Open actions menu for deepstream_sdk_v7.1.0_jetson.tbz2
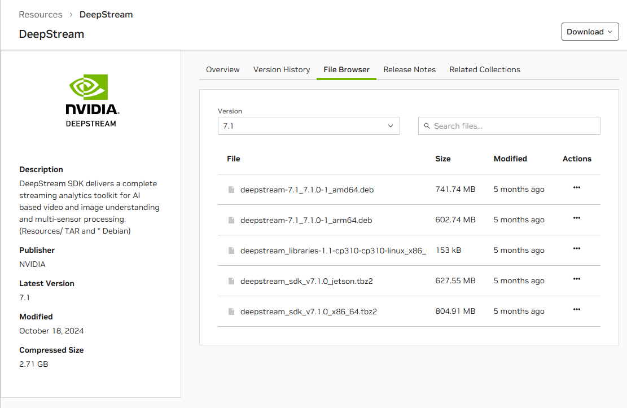627x408 pixels. pyautogui.click(x=576, y=279)
